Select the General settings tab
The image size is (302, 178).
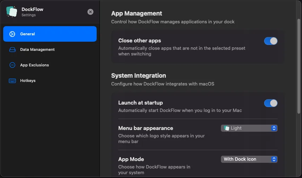pyautogui.click(x=50, y=34)
